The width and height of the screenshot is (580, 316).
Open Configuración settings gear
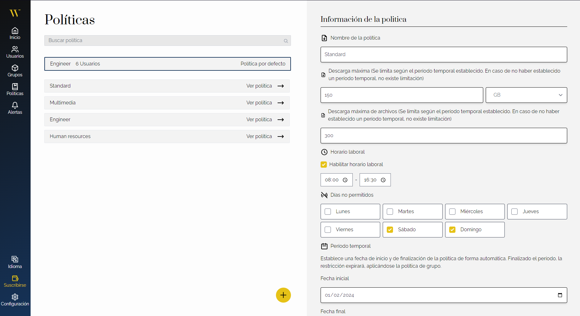pos(15,297)
